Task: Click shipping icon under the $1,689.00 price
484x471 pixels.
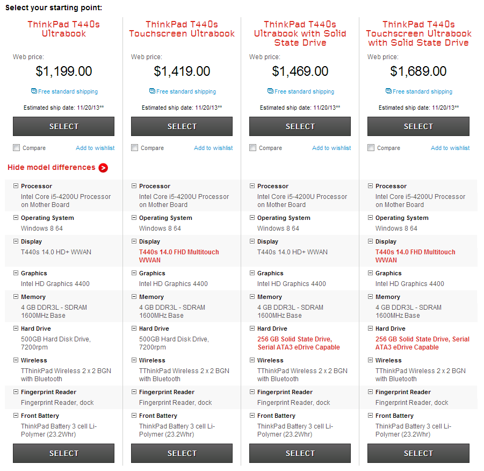Action: coord(389,91)
